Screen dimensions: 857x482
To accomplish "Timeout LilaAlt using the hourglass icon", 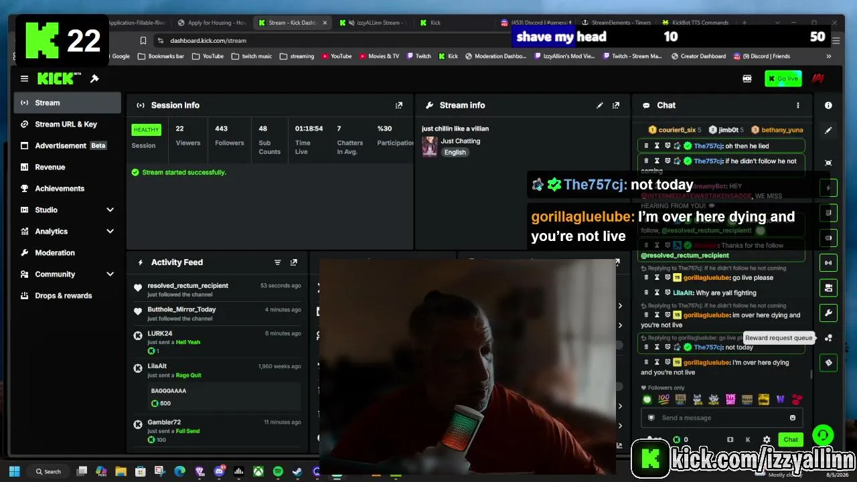I will tap(657, 293).
